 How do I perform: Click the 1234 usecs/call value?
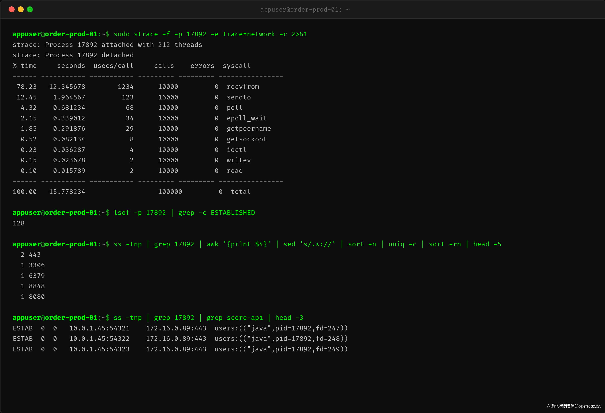click(126, 87)
